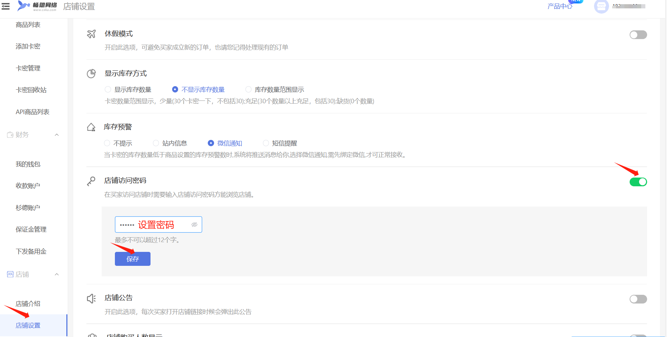Click the airplane icon beside 休假模式
This screenshot has height=337, width=667.
coord(91,34)
